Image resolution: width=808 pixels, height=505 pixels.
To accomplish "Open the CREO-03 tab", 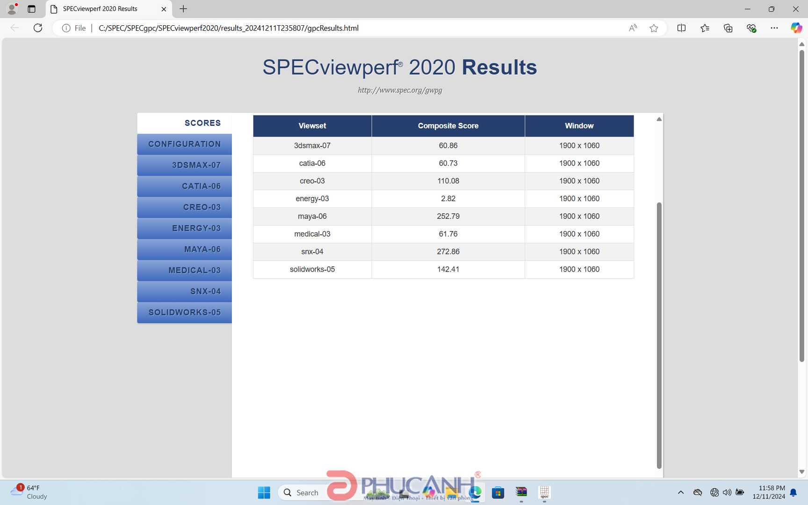I will [x=184, y=207].
